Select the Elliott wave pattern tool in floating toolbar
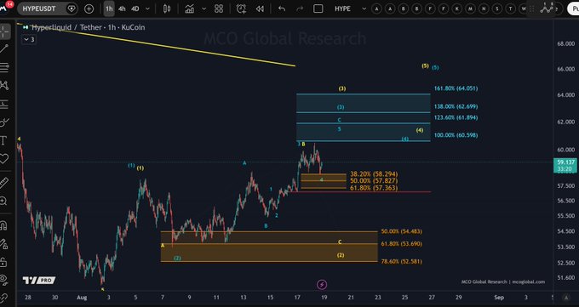Viewport: 579px width, 307px height. pyautogui.click(x=547, y=9)
